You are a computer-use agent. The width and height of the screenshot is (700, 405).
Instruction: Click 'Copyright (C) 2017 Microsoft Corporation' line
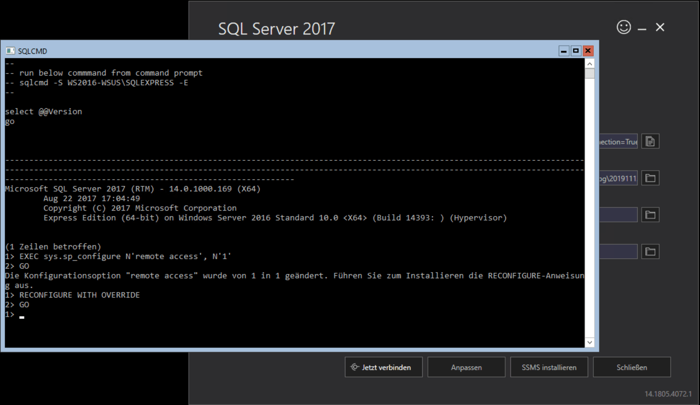click(140, 208)
